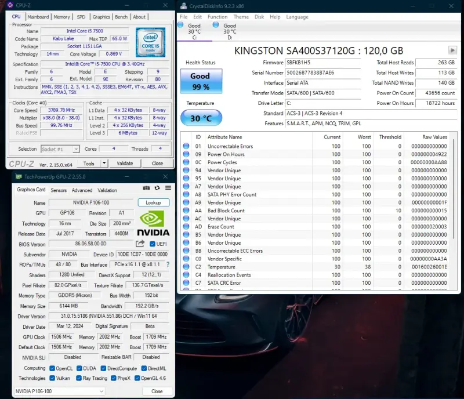Click the status orb for Reallocation Events row
This screenshot has height=399, width=464.
pyautogui.click(x=186, y=274)
